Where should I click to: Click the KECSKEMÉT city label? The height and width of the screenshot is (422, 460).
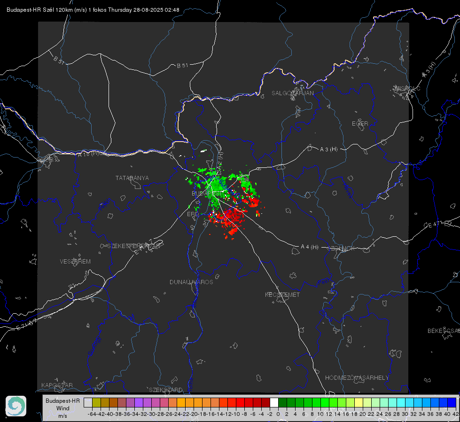pyautogui.click(x=282, y=294)
